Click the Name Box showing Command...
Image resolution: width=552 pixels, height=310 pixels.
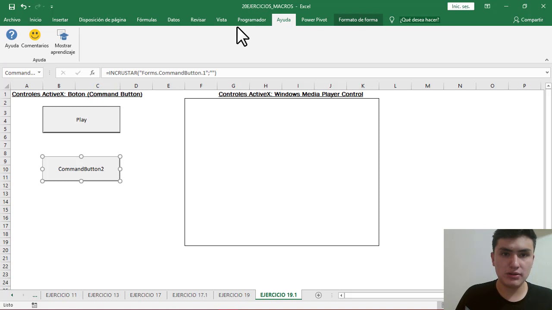coord(20,73)
